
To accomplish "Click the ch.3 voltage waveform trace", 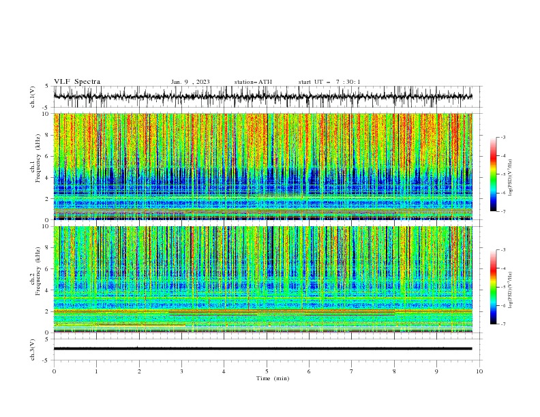I will click(x=262, y=349).
